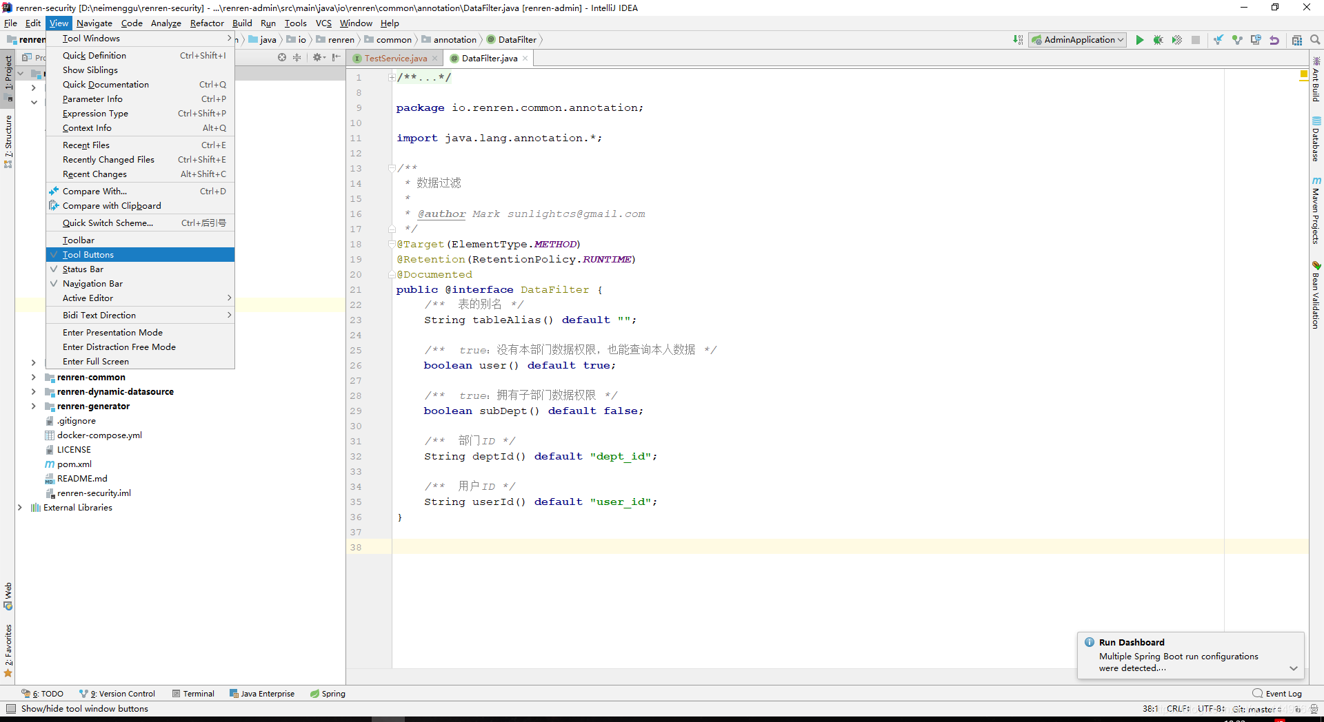Open the Terminal tool window
This screenshot has width=1324, height=722.
click(194, 694)
